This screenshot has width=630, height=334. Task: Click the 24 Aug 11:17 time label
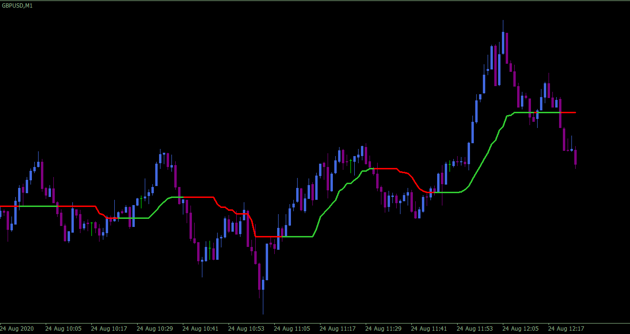(x=338, y=328)
